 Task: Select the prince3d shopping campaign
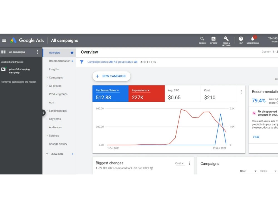pyautogui.click(x=19, y=71)
